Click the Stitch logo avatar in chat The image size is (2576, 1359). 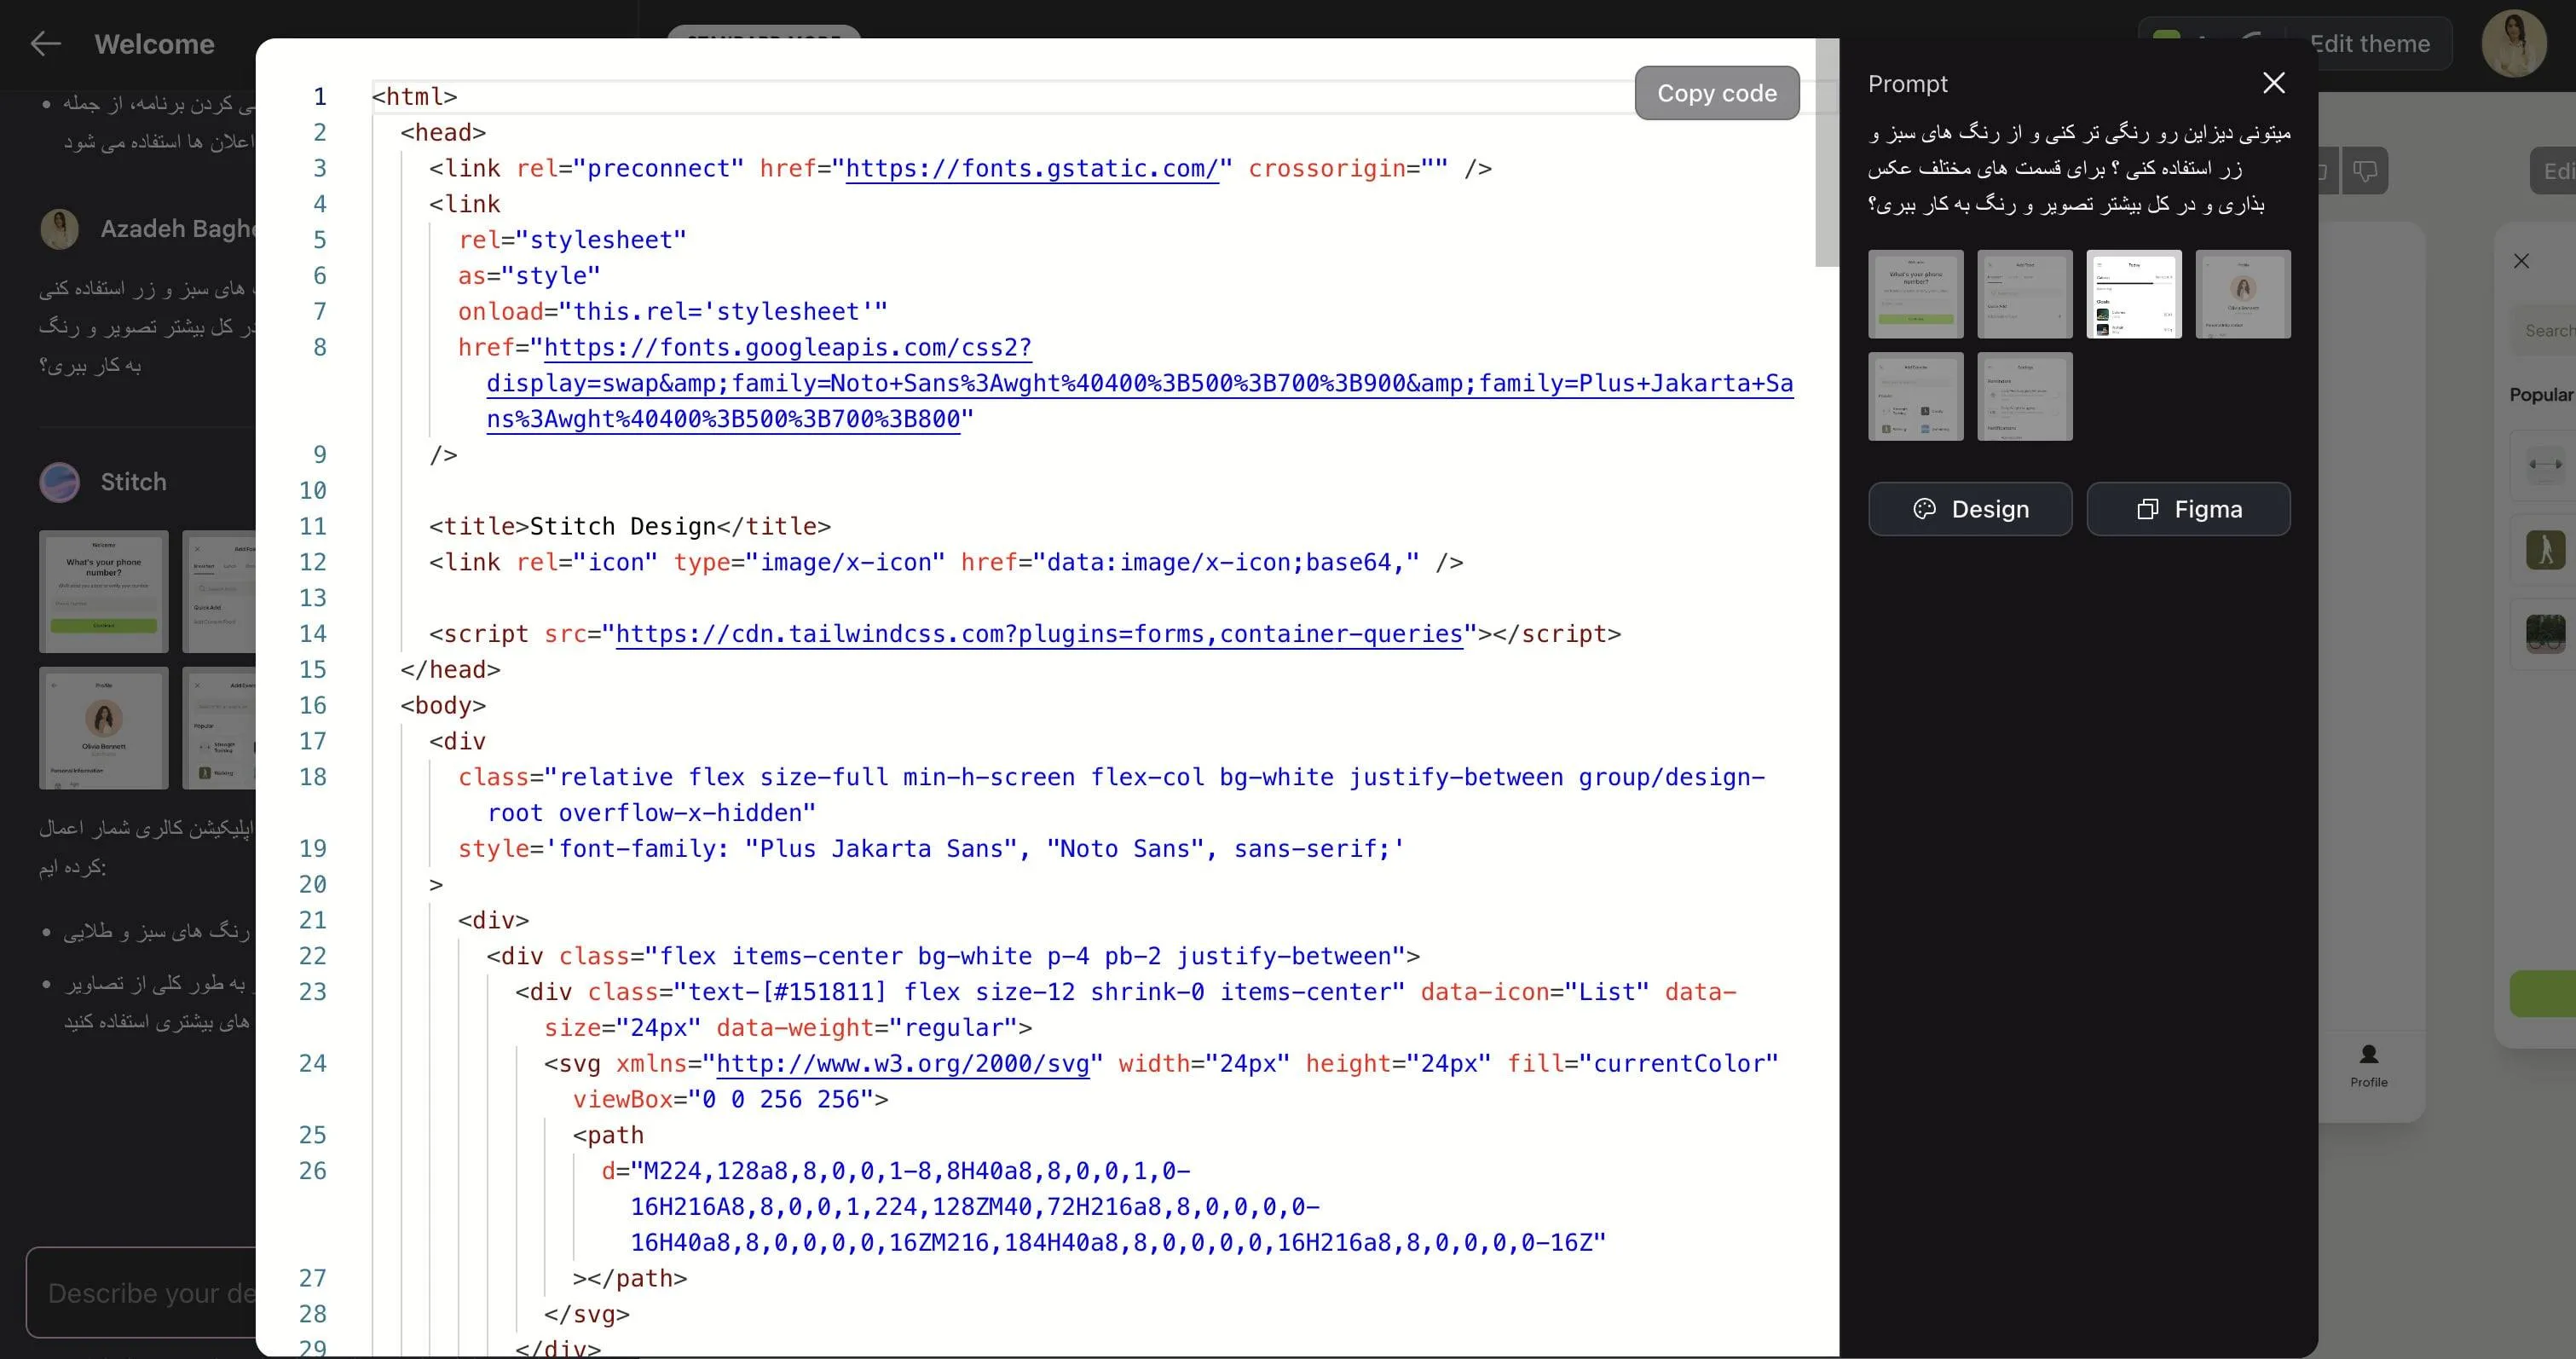pyautogui.click(x=60, y=482)
